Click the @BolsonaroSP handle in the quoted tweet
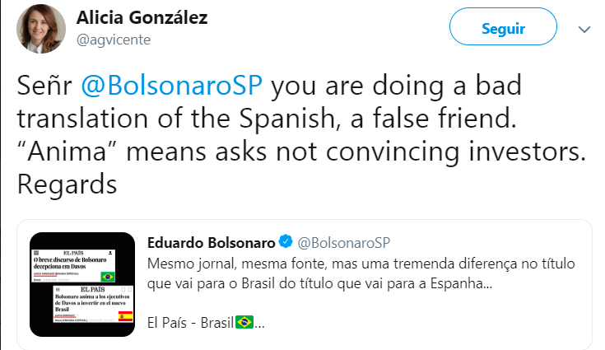The image size is (605, 350). pyautogui.click(x=342, y=242)
